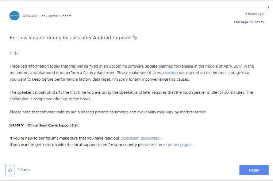This screenshot has height=181, width=273.
Task: Reply to this message
Action: coord(254,170)
